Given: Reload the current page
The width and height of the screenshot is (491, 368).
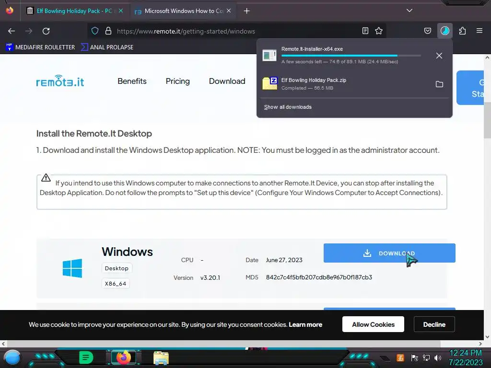Looking at the screenshot, I should (46, 31).
